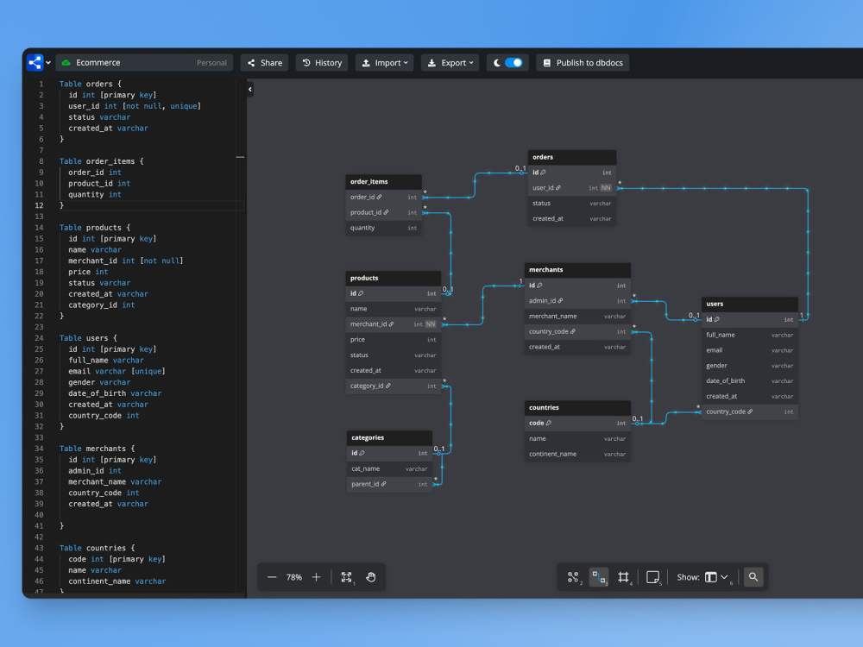Select the categories table header
Image resolution: width=863 pixels, height=647 pixels.
(389, 438)
